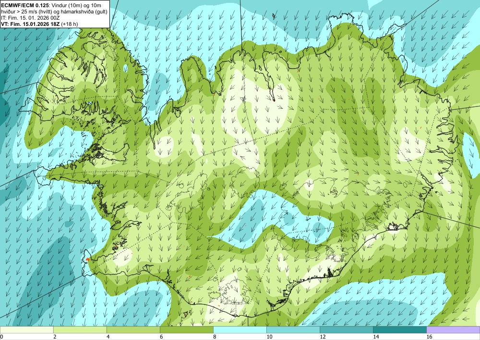Click the legend scale label "4"

point(108,337)
